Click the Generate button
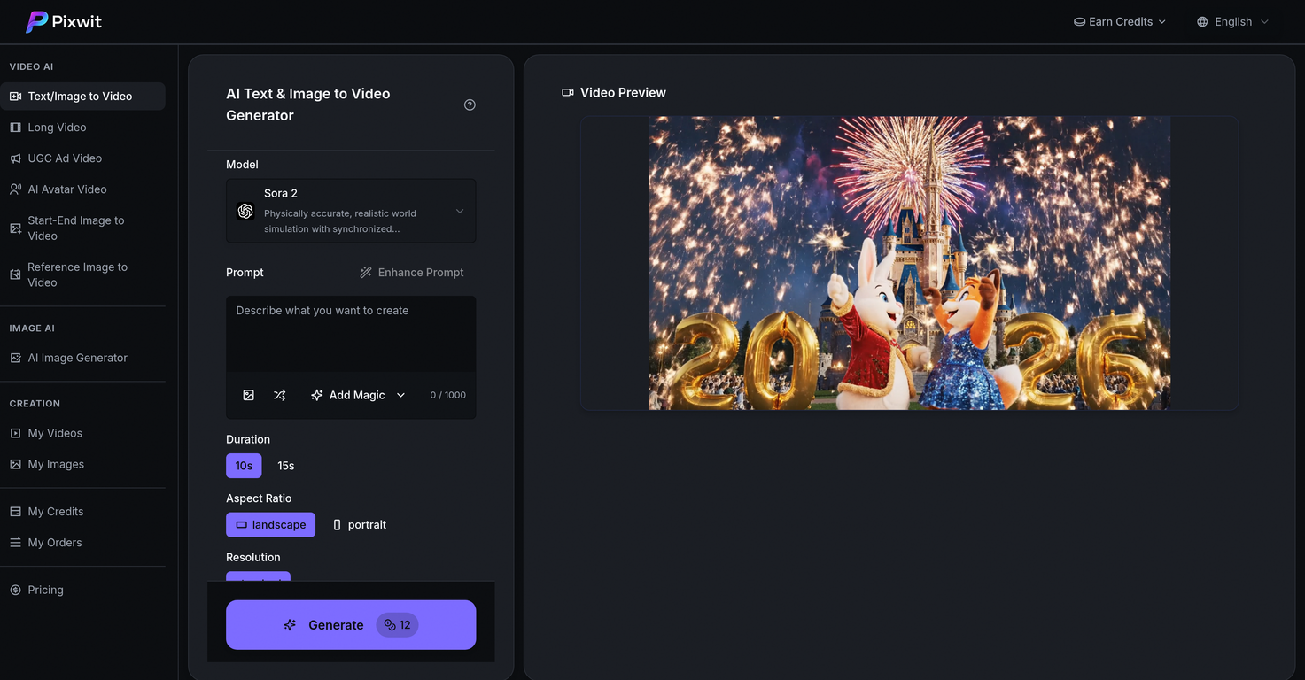1305x680 pixels. tap(351, 625)
